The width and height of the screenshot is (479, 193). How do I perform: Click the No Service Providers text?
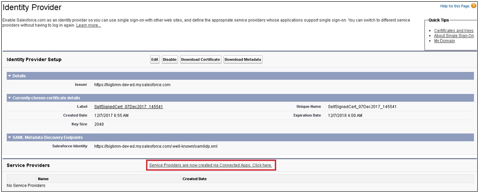point(26,185)
